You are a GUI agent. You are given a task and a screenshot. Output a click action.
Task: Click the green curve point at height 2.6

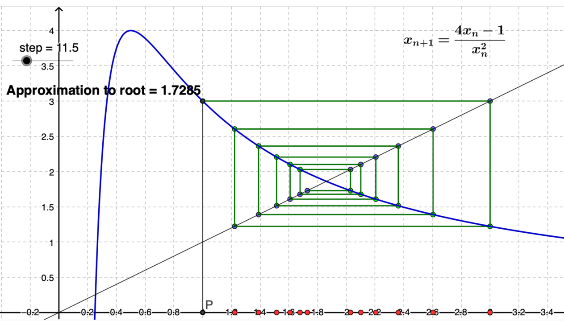[x=234, y=129]
